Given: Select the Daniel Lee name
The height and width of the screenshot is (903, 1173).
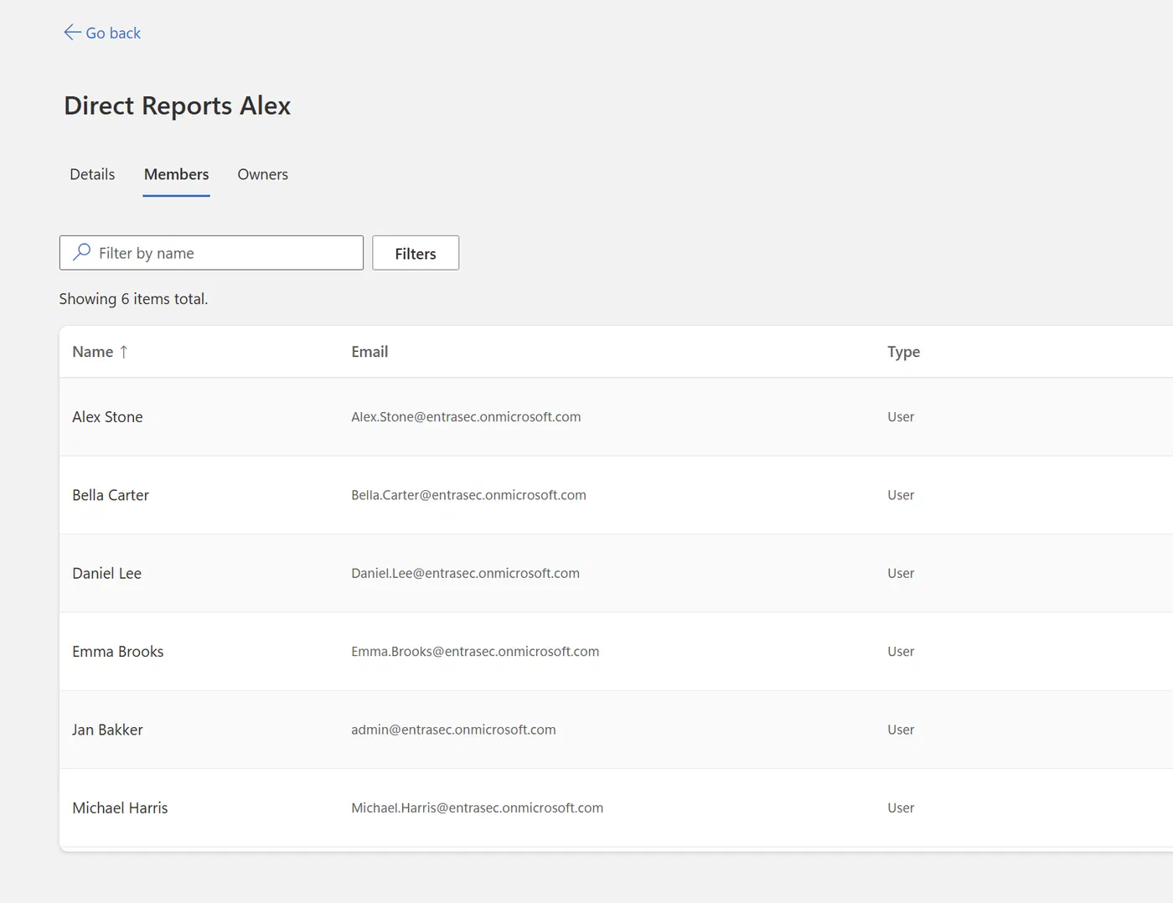Looking at the screenshot, I should point(106,573).
